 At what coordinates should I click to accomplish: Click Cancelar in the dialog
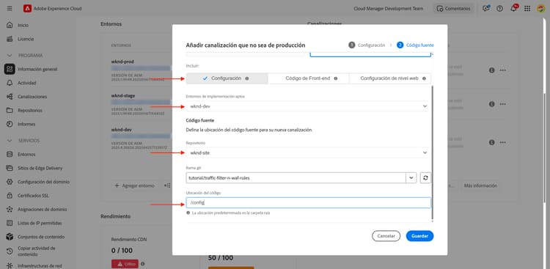click(x=386, y=236)
